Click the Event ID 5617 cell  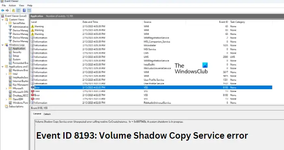pyautogui.click(x=226, y=72)
